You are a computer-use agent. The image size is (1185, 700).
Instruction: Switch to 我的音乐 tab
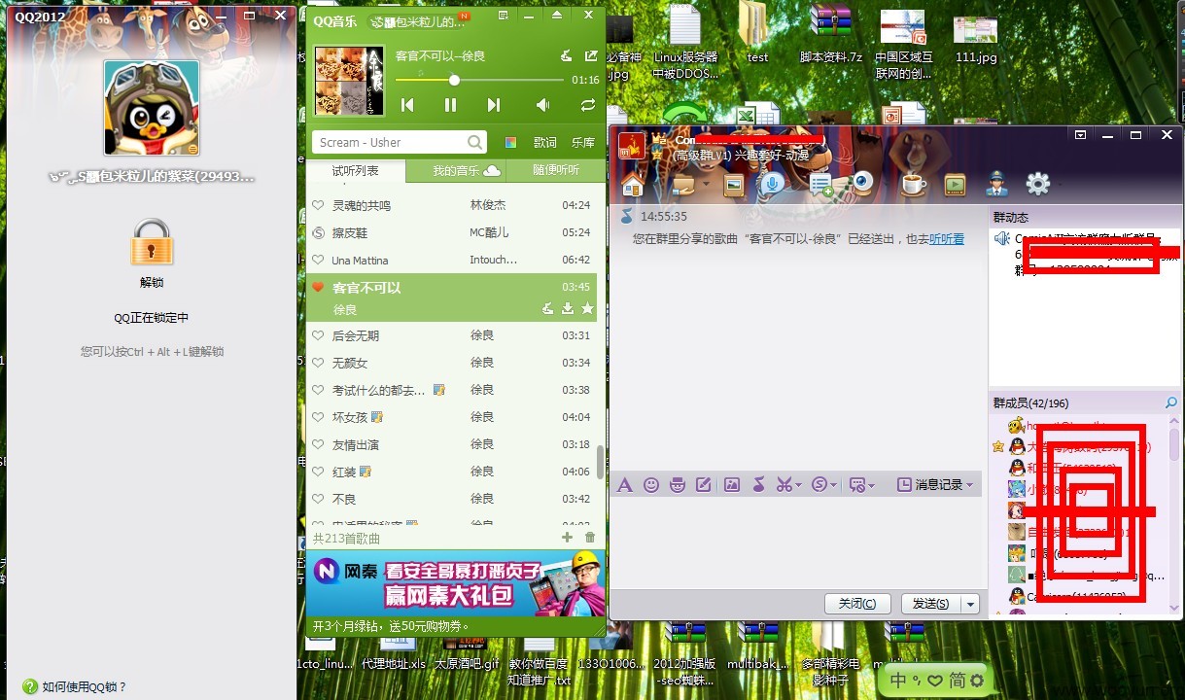(455, 171)
